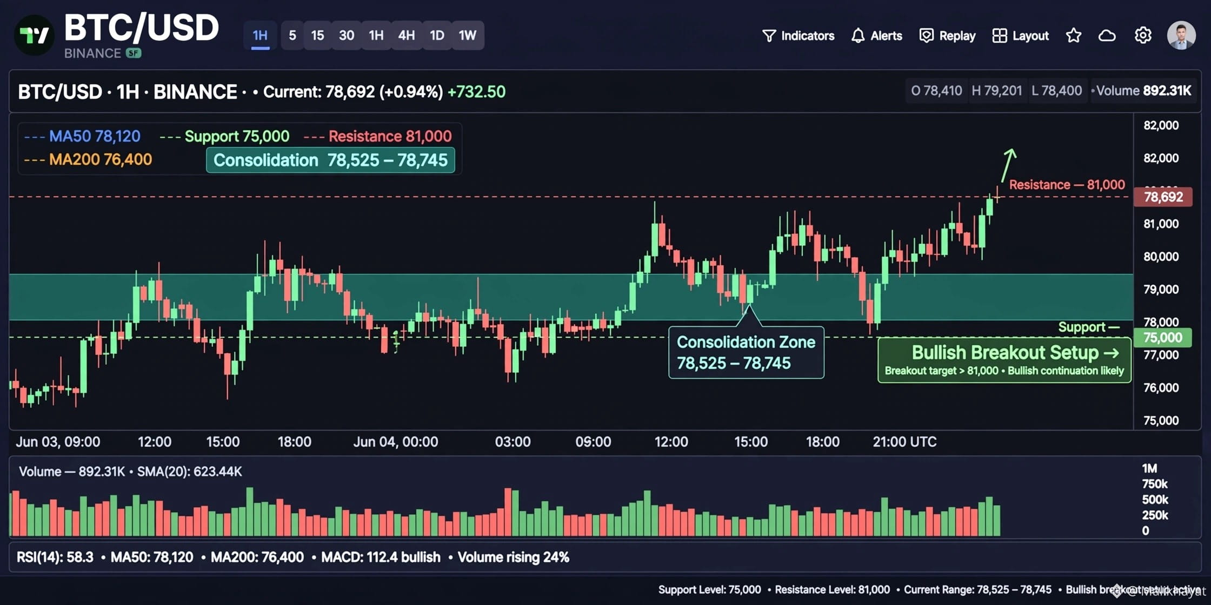Click the Jun 04, 00:00 time label

coord(396,442)
